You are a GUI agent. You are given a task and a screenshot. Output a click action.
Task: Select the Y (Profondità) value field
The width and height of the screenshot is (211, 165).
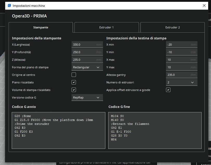[x=84, y=52]
